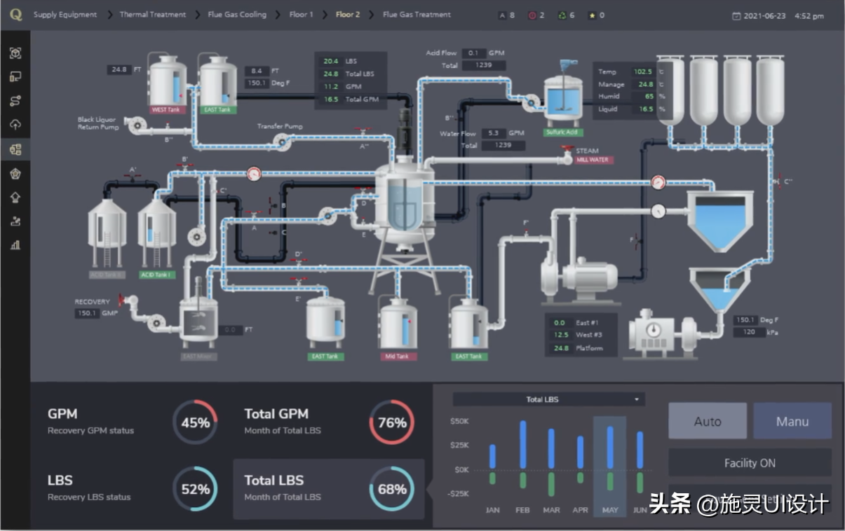Toggle the Facility ON button
The image size is (845, 531).
coord(750,463)
